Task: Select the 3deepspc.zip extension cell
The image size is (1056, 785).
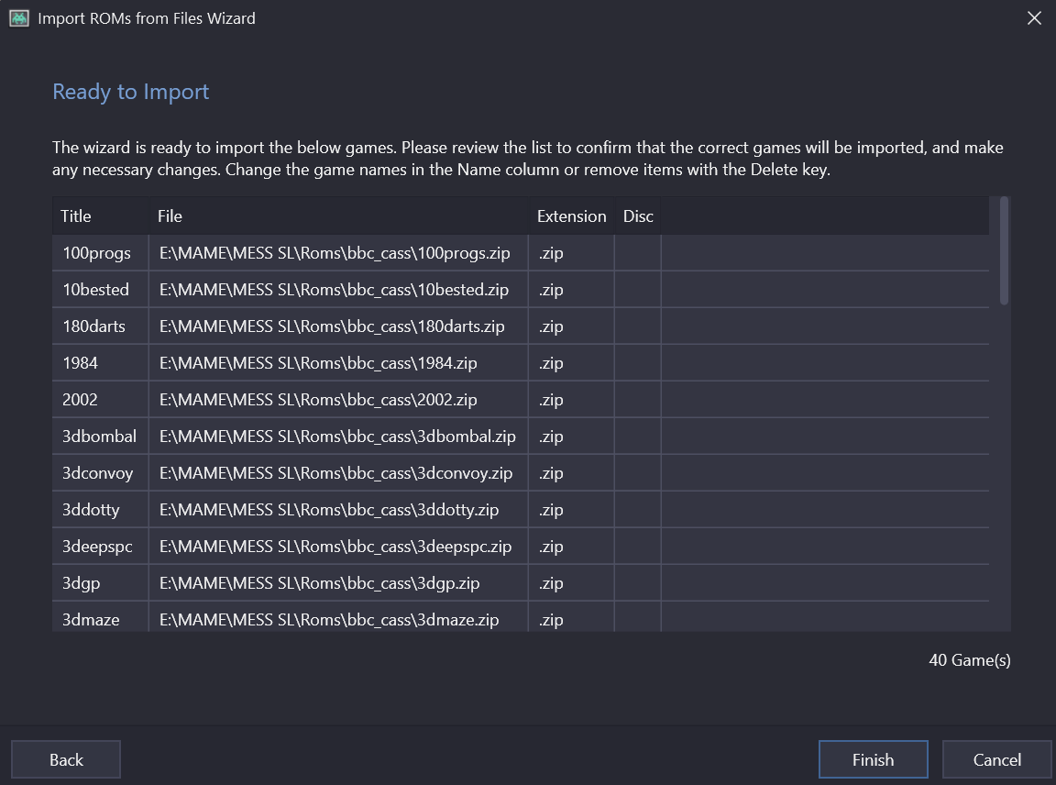Action: coord(551,547)
